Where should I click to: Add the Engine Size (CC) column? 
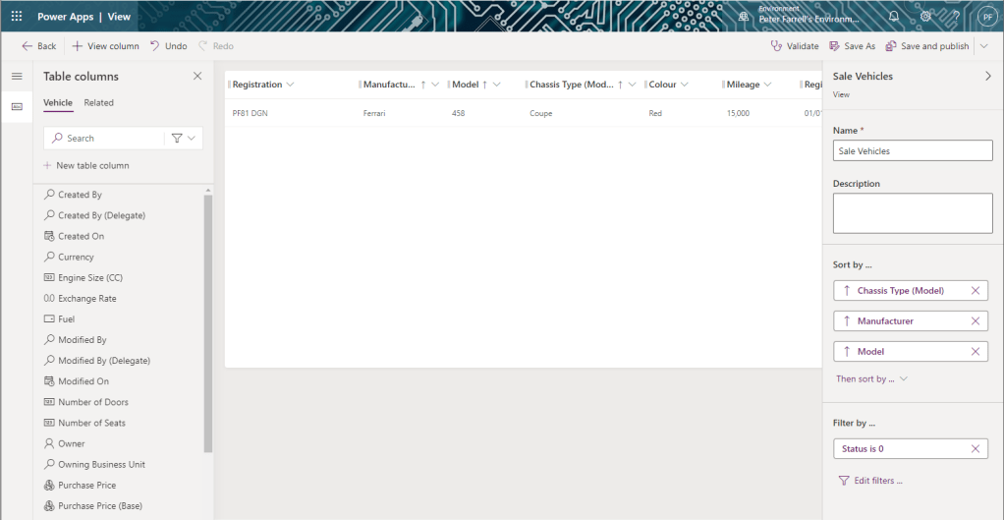pos(89,278)
